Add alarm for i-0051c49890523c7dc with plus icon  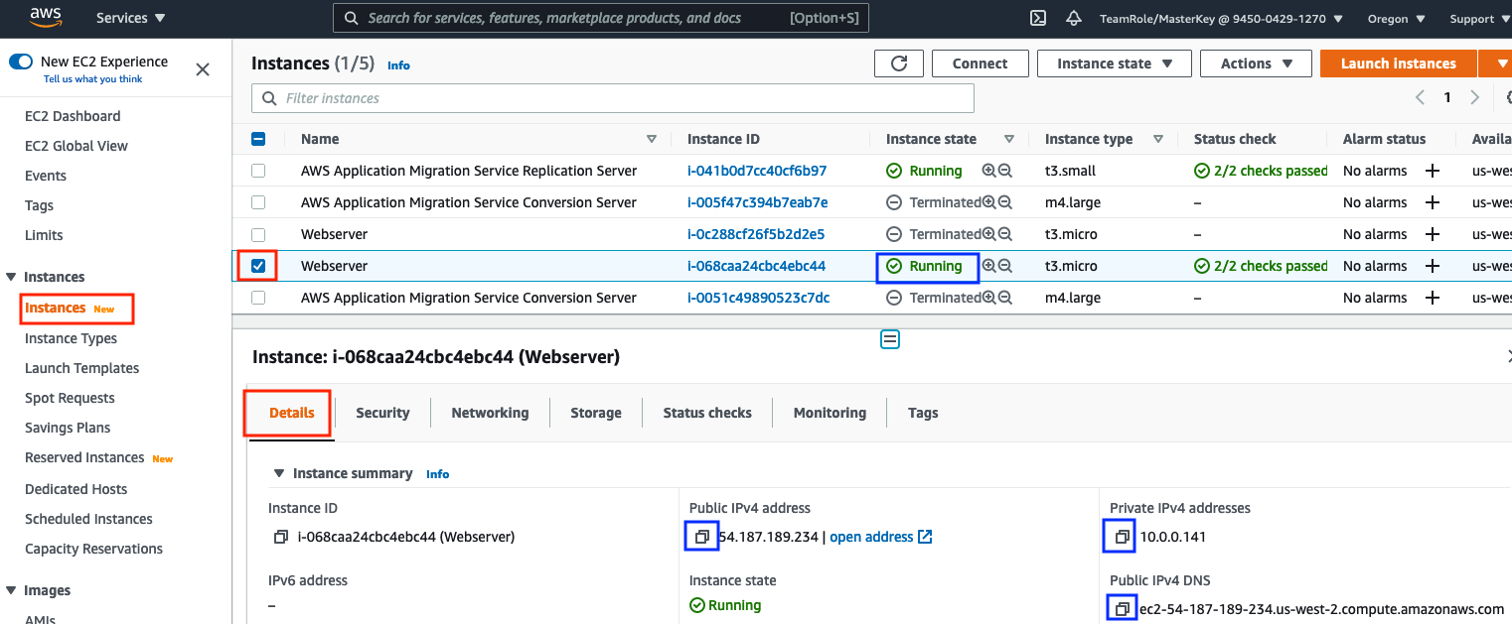point(1433,298)
